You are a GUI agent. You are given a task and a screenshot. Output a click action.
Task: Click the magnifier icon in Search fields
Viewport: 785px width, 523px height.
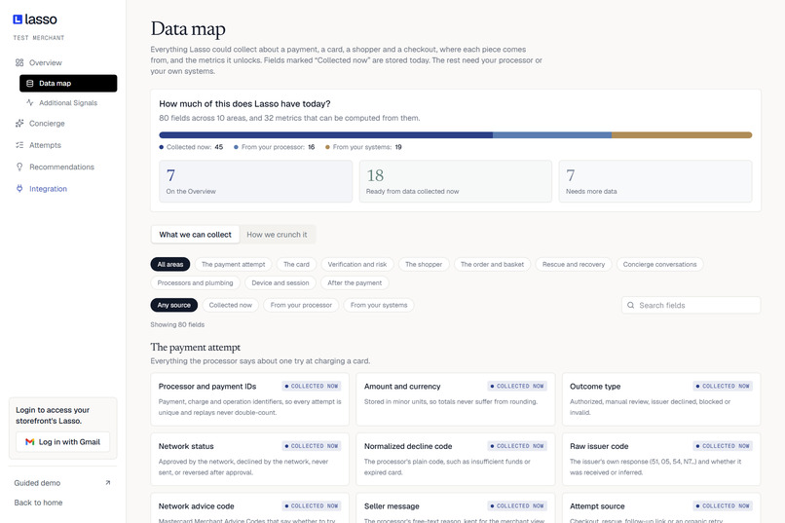[x=631, y=305]
